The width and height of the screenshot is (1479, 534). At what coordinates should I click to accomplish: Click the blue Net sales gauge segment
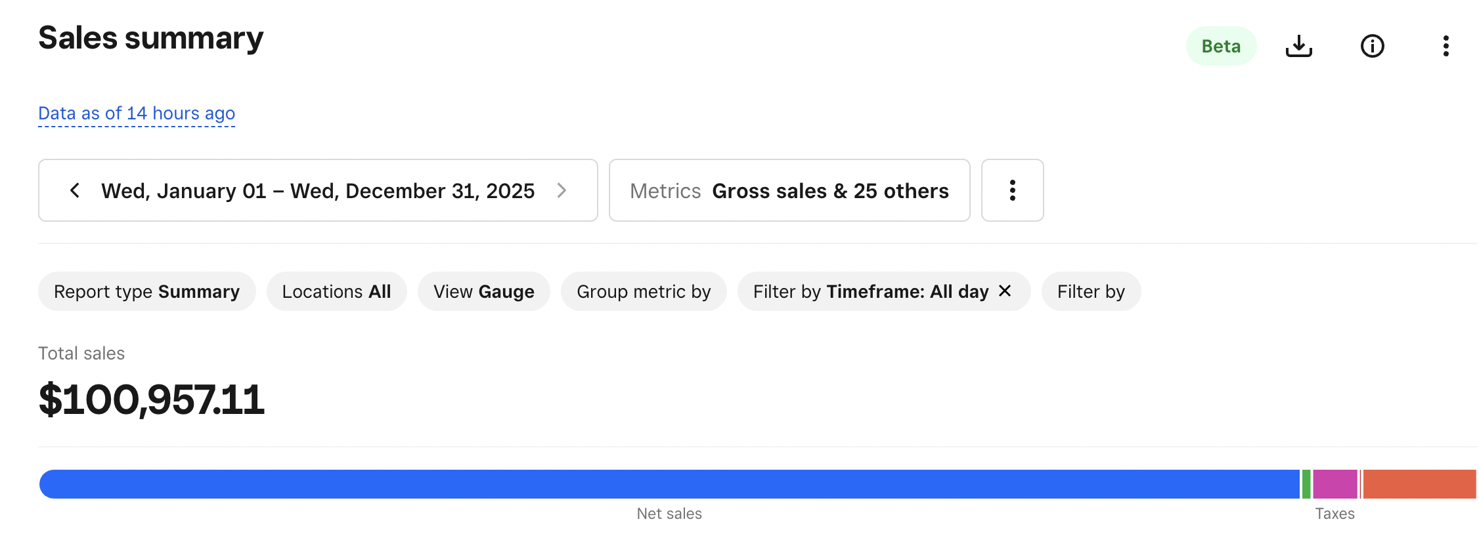(x=669, y=484)
